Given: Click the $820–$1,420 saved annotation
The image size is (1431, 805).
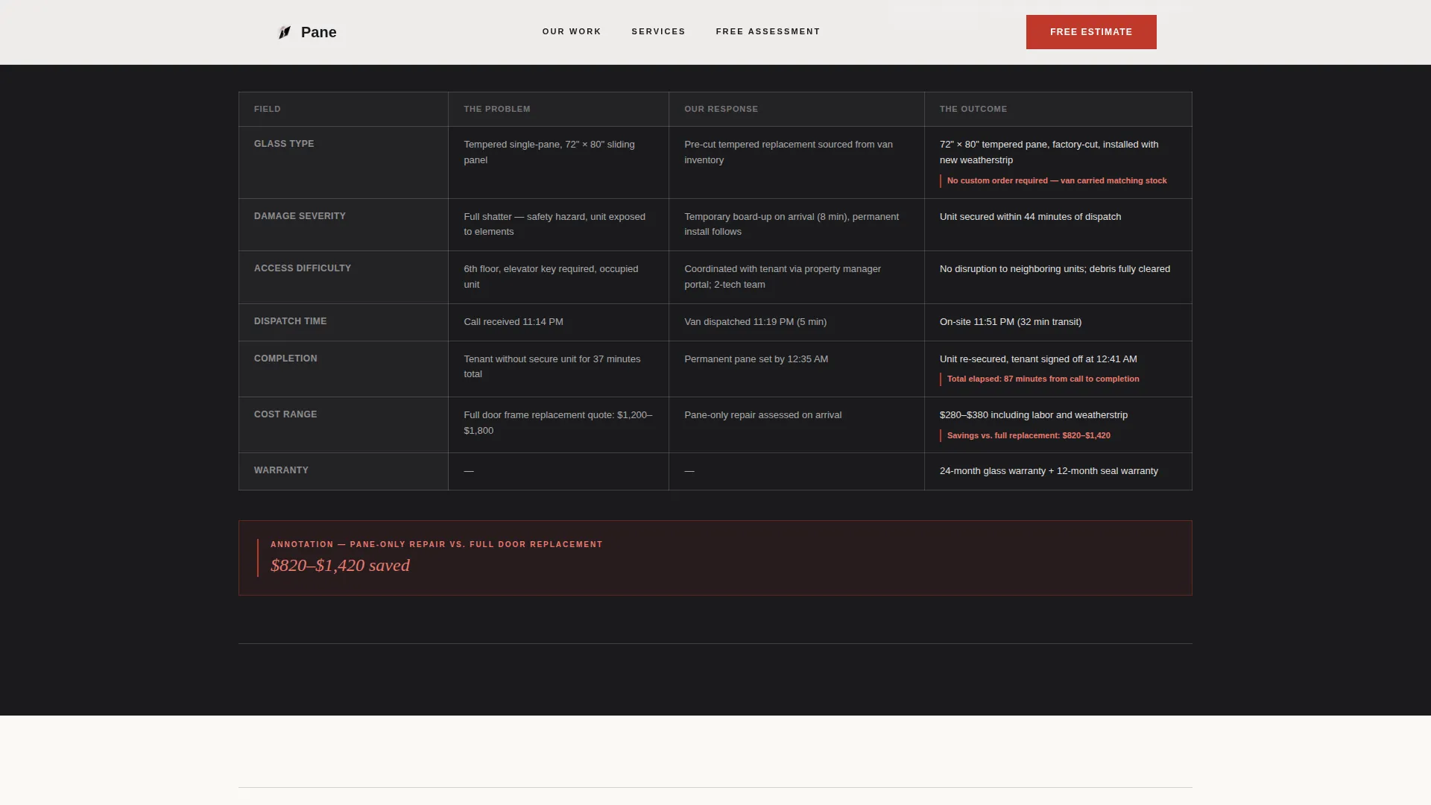Looking at the screenshot, I should (340, 566).
